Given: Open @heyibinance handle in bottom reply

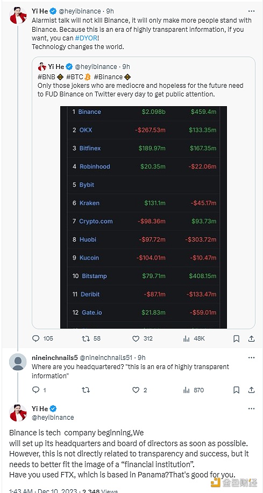Looking at the screenshot, I should (x=53, y=417).
